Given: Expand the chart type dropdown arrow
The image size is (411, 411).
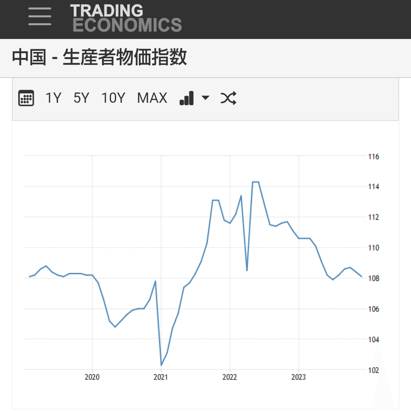Looking at the screenshot, I should click(x=205, y=98).
